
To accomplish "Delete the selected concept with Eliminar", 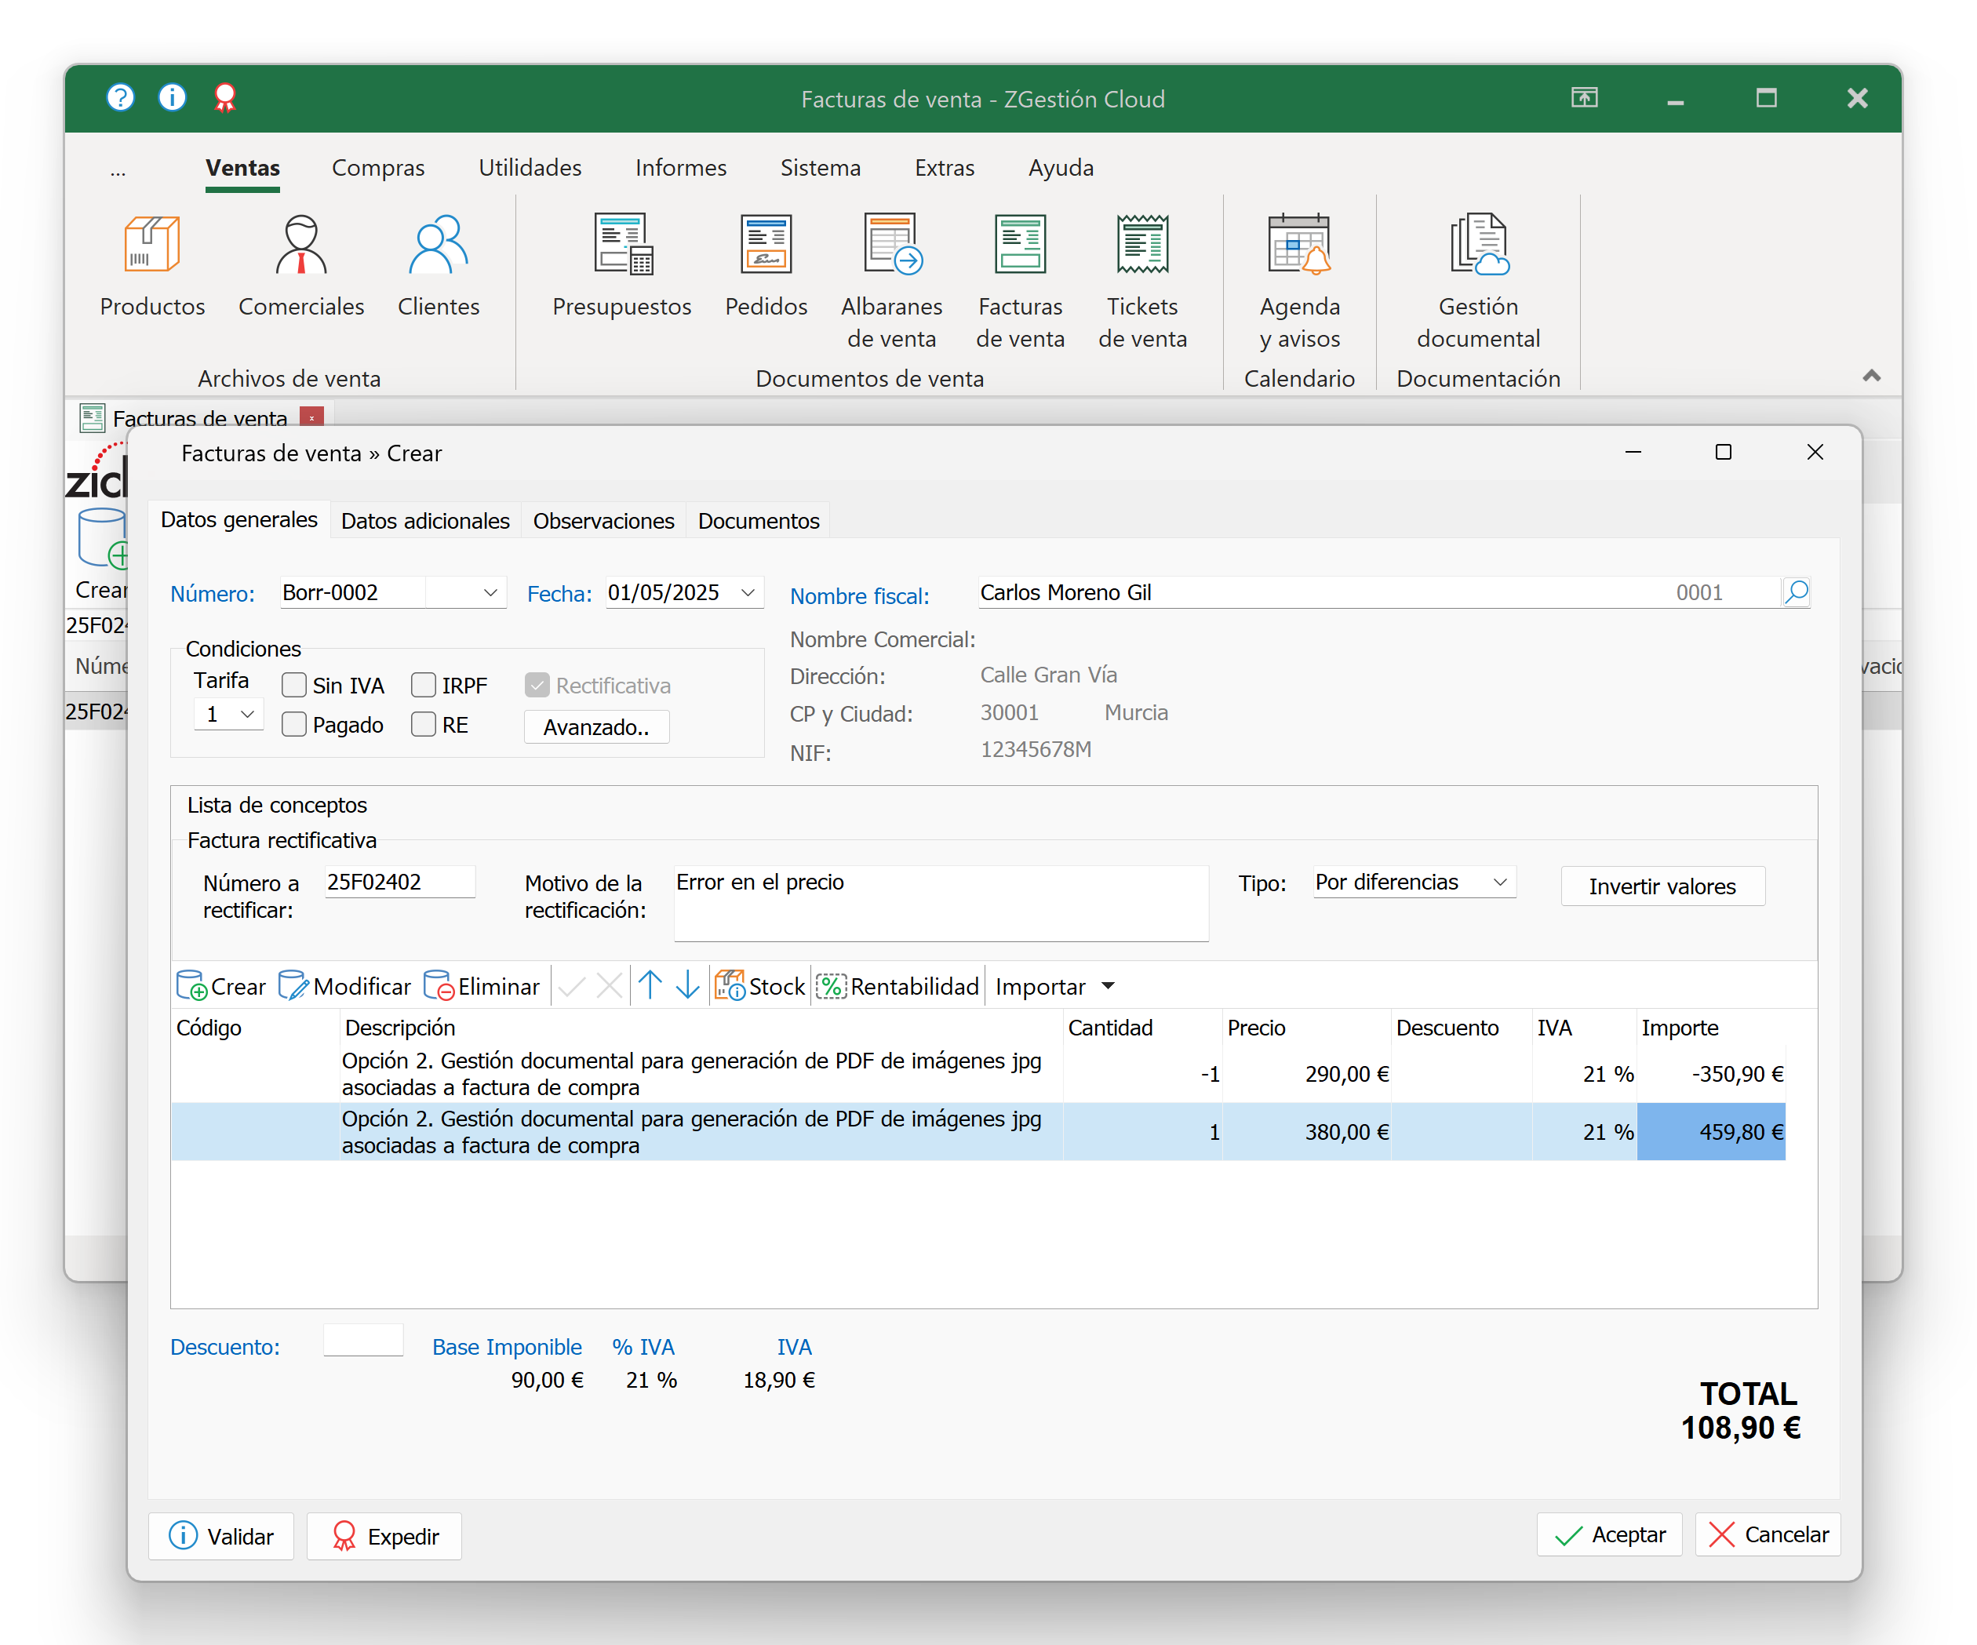I will coord(481,986).
